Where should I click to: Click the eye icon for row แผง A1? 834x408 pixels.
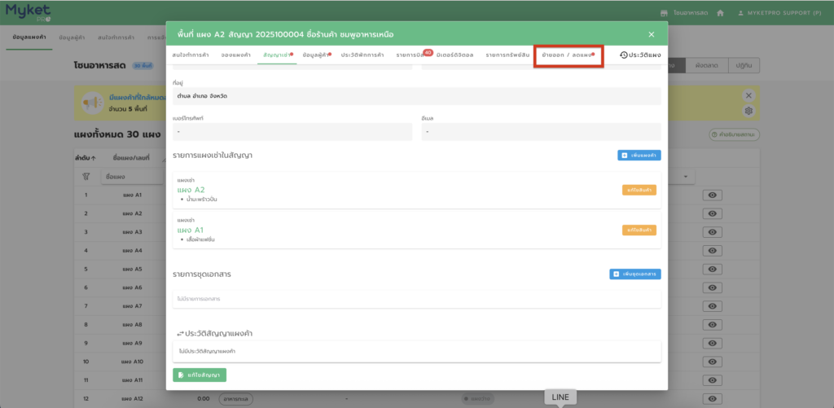coord(712,195)
